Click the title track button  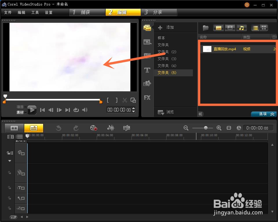pyautogui.click(x=21, y=188)
